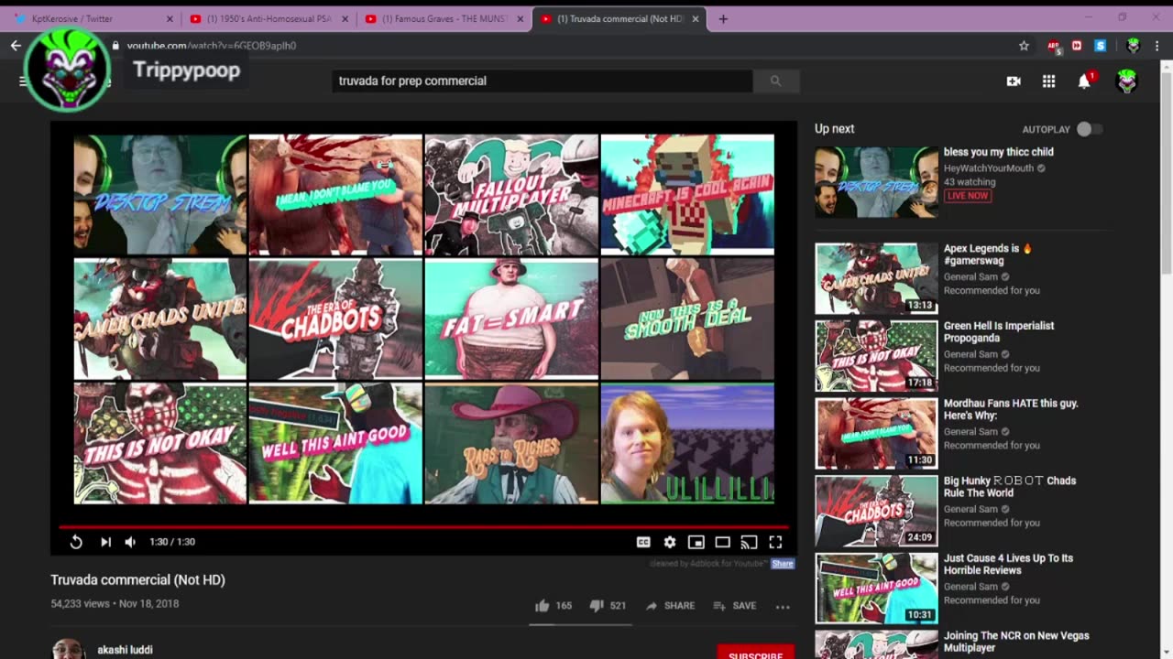Click sidebar ERA OF CHADBOTS thumbnail

pos(876,511)
